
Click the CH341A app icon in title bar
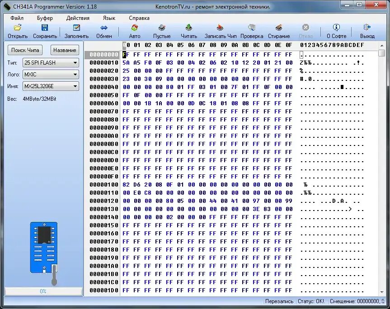(x=7, y=6)
